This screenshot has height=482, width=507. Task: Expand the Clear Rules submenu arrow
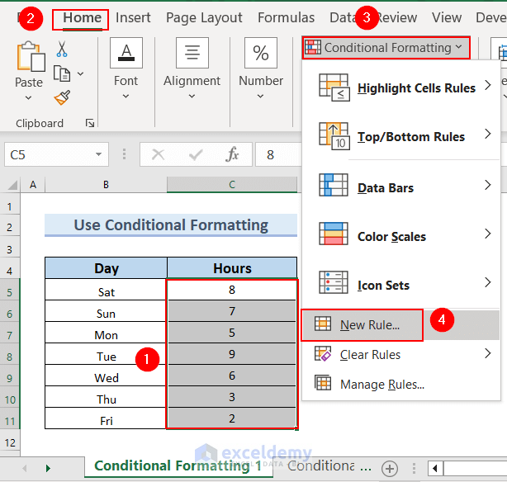pos(488,353)
